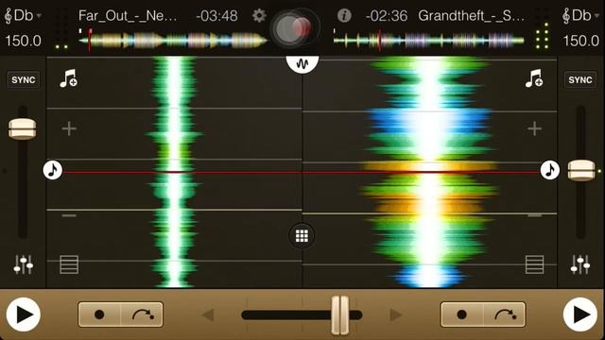Nudge the crossfader right with arrow
The height and width of the screenshot is (340, 605).
396,314
